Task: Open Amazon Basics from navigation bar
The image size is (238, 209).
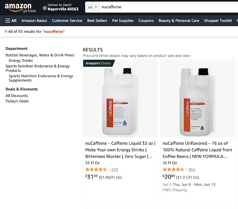Action: click(34, 21)
